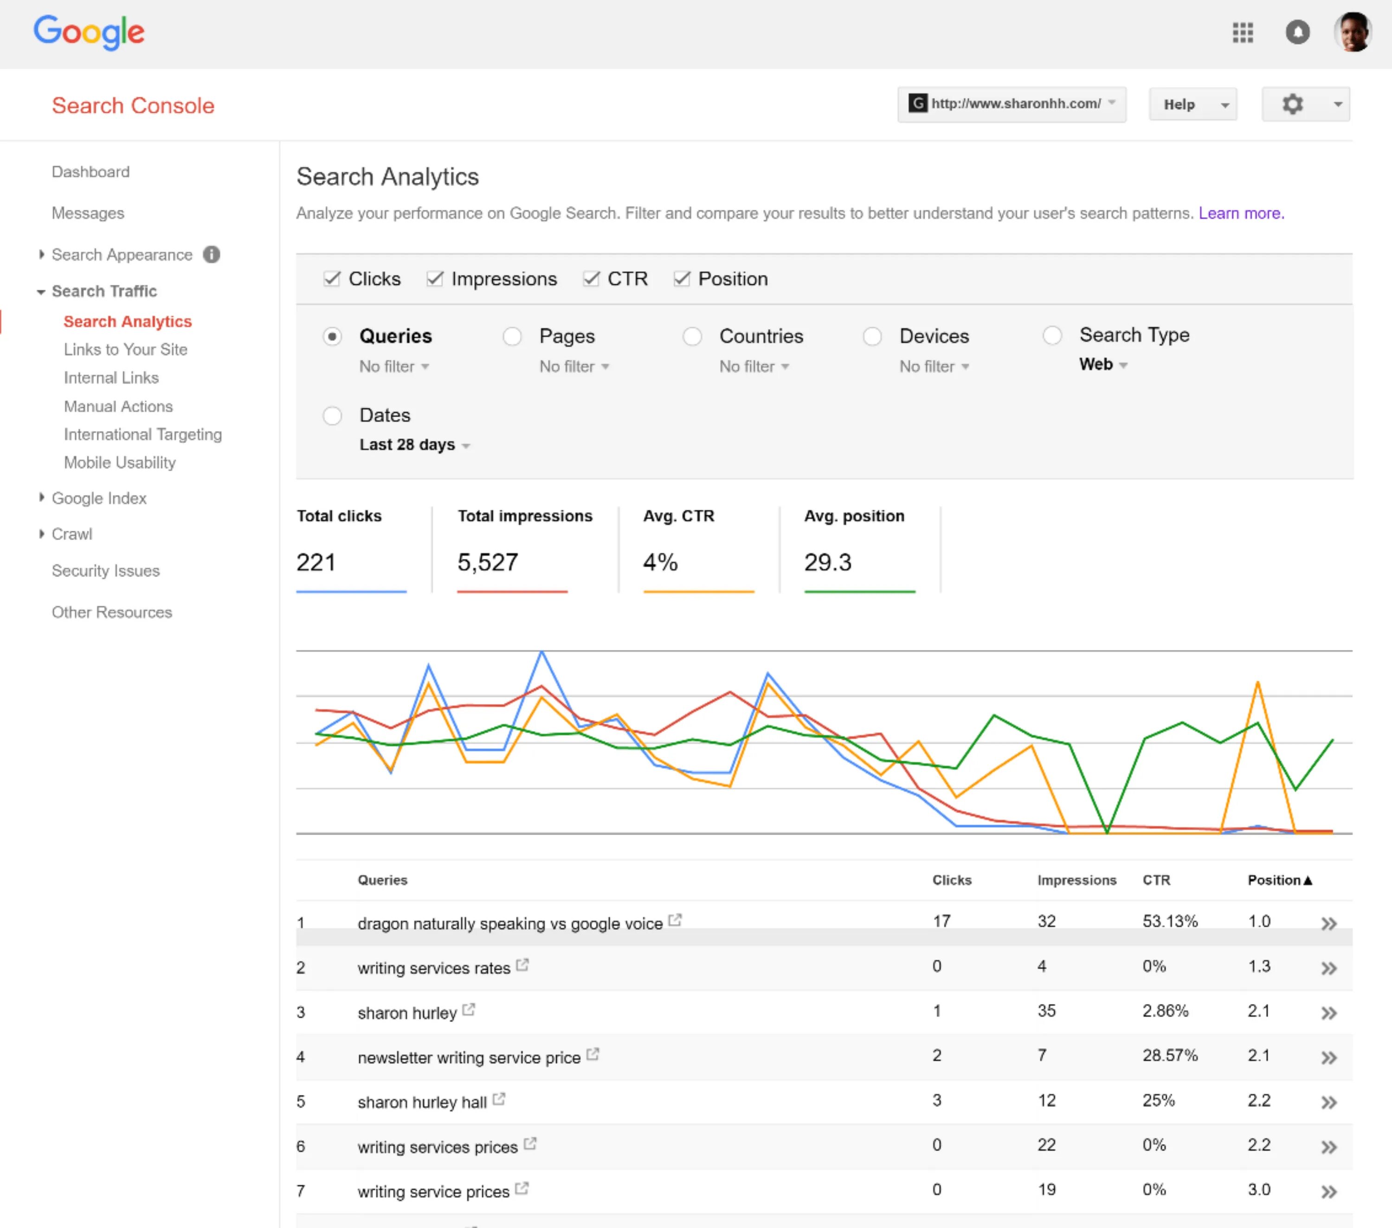Go to Dashboard in the sidebar
Viewport: 1392px width, 1228px height.
[90, 172]
